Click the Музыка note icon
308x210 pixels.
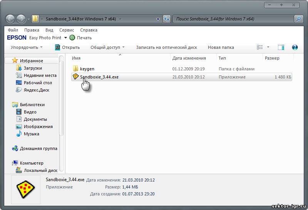[x=19, y=134]
